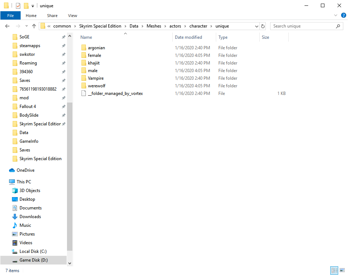Select the female folder icon

84,55
